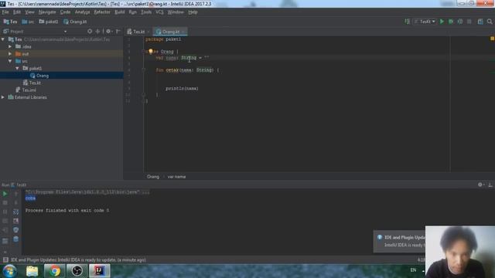Click the var nama editor breadcrumb
This screenshot has width=495, height=278.
176,177
